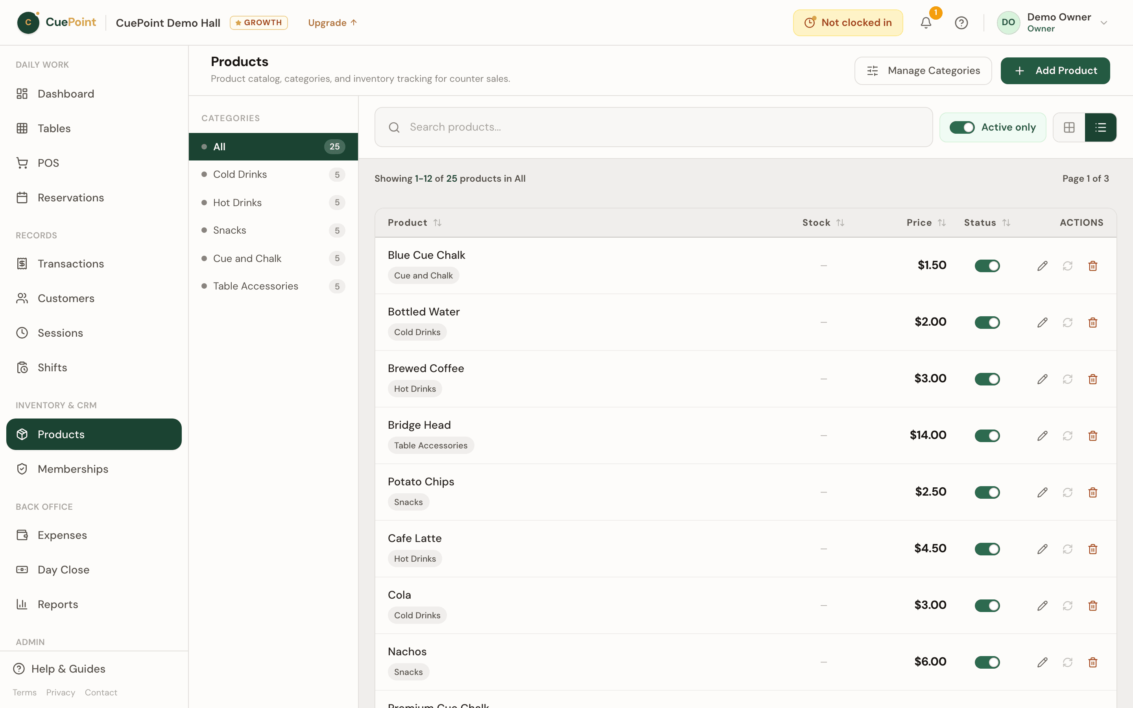Click the GROWTH plan badge

click(258, 22)
